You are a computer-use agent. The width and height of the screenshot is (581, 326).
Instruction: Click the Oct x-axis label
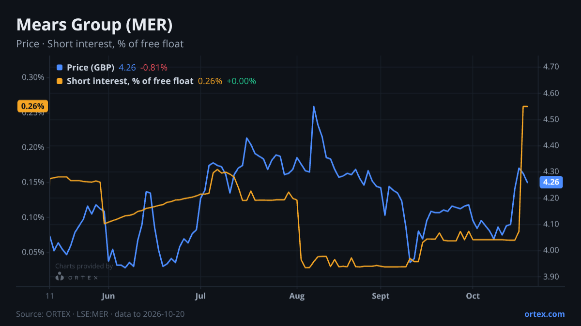pos(473,296)
